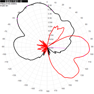Image resolution: width=94 pixels, height=94 pixels.
Task: Select the -2.64 gain ring label
Action: pyautogui.click(x=50, y=22)
